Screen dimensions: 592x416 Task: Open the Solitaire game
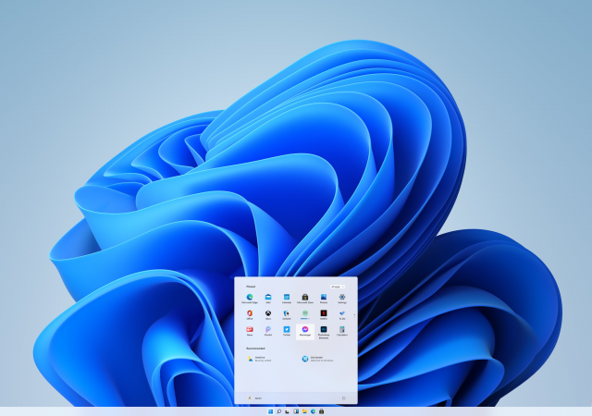click(287, 315)
